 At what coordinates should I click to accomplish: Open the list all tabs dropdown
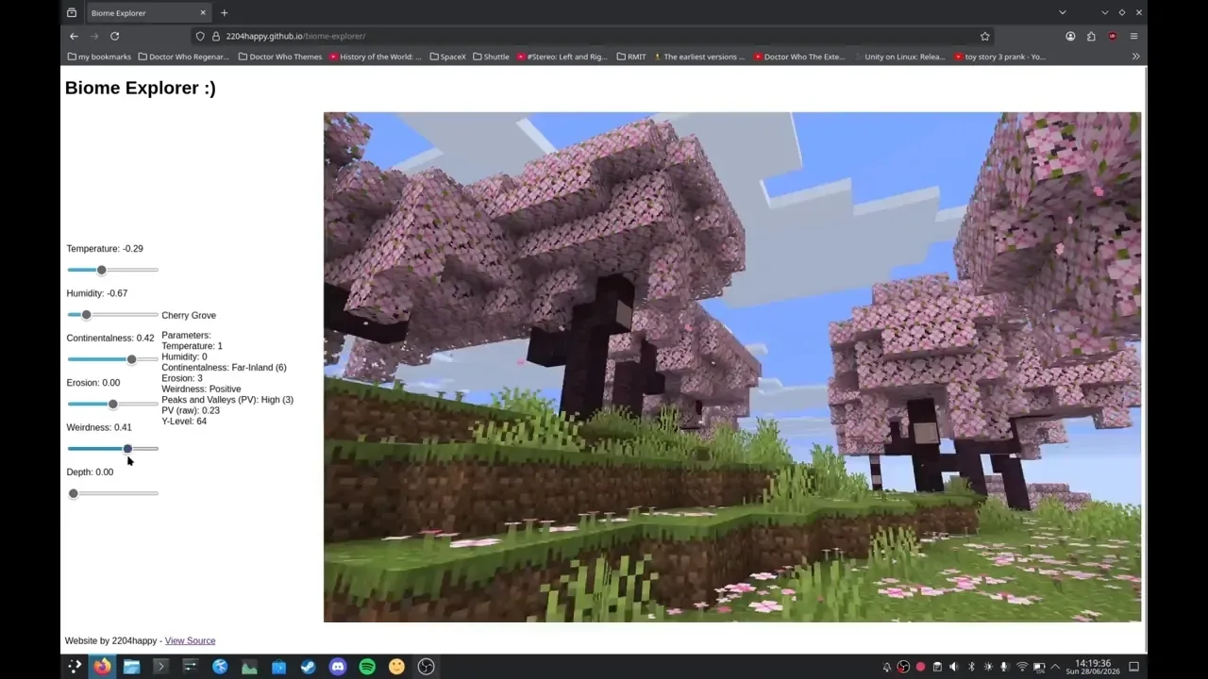[1063, 12]
